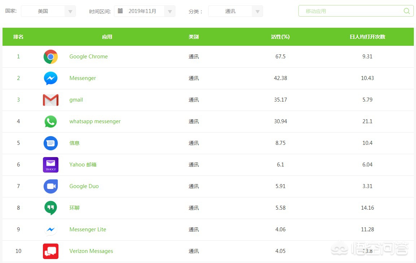Click the 环聊 green quote icon
Screen dimensions: 416x263
tap(51, 208)
